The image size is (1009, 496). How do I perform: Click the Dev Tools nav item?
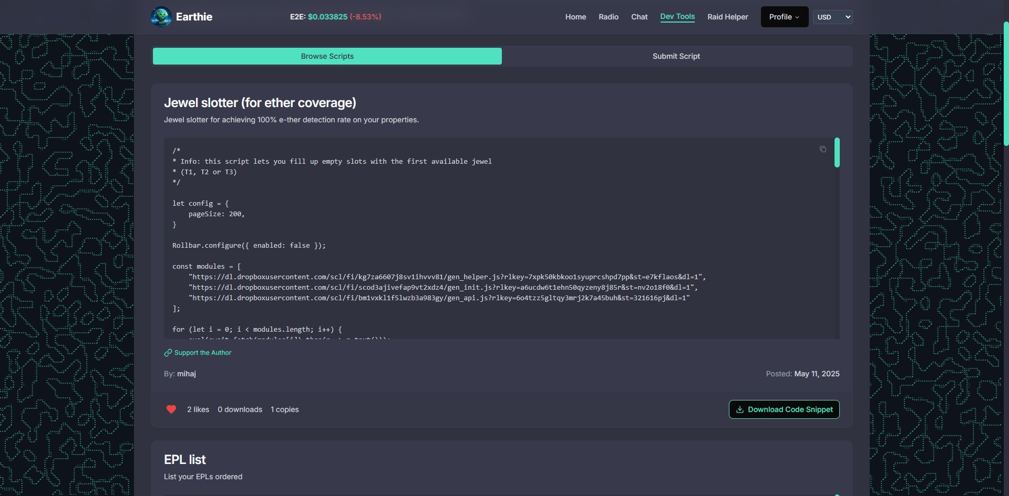677,17
